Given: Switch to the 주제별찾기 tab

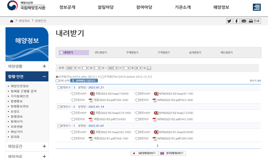Looking at the screenshot, I should point(132,52).
